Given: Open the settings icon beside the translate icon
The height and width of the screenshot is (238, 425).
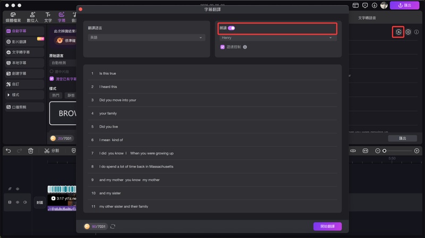Looking at the screenshot, I should pos(408,32).
